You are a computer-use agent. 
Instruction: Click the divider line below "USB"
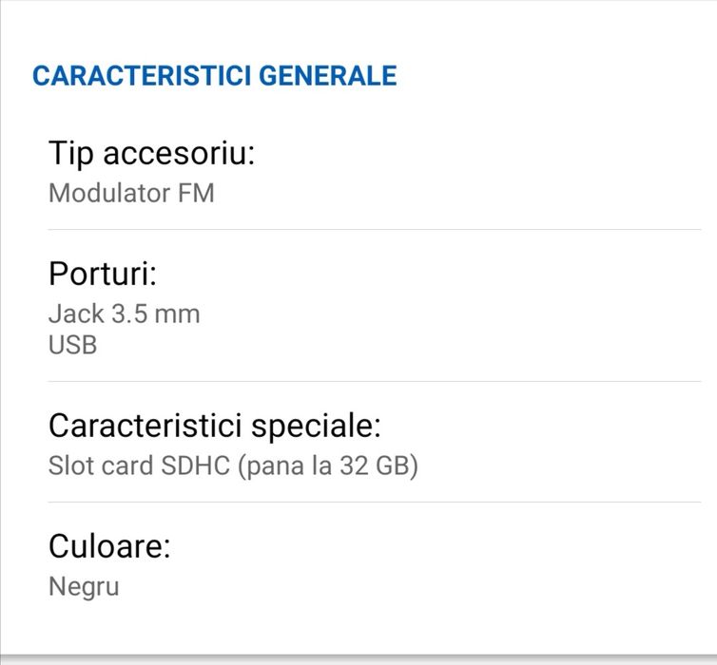coord(375,381)
